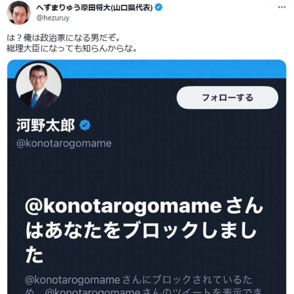Click the gray @konotarogomame handle under the name
294x294 pixels.
[x=64, y=143]
